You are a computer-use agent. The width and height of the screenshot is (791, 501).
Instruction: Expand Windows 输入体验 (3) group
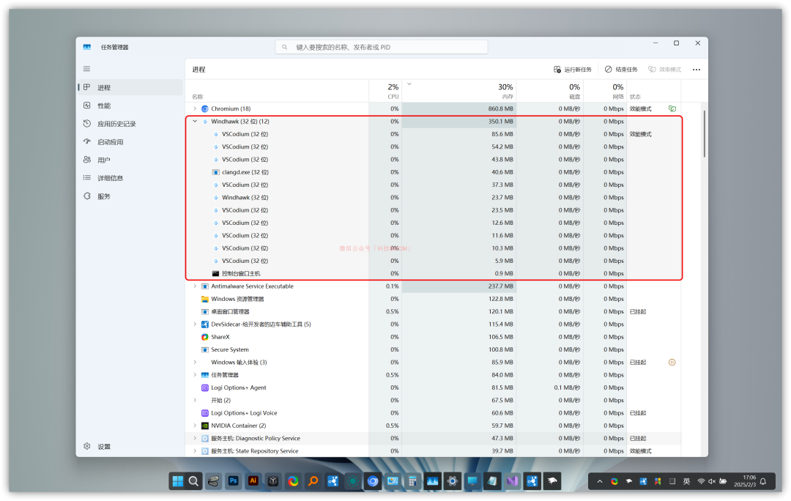pyautogui.click(x=195, y=363)
